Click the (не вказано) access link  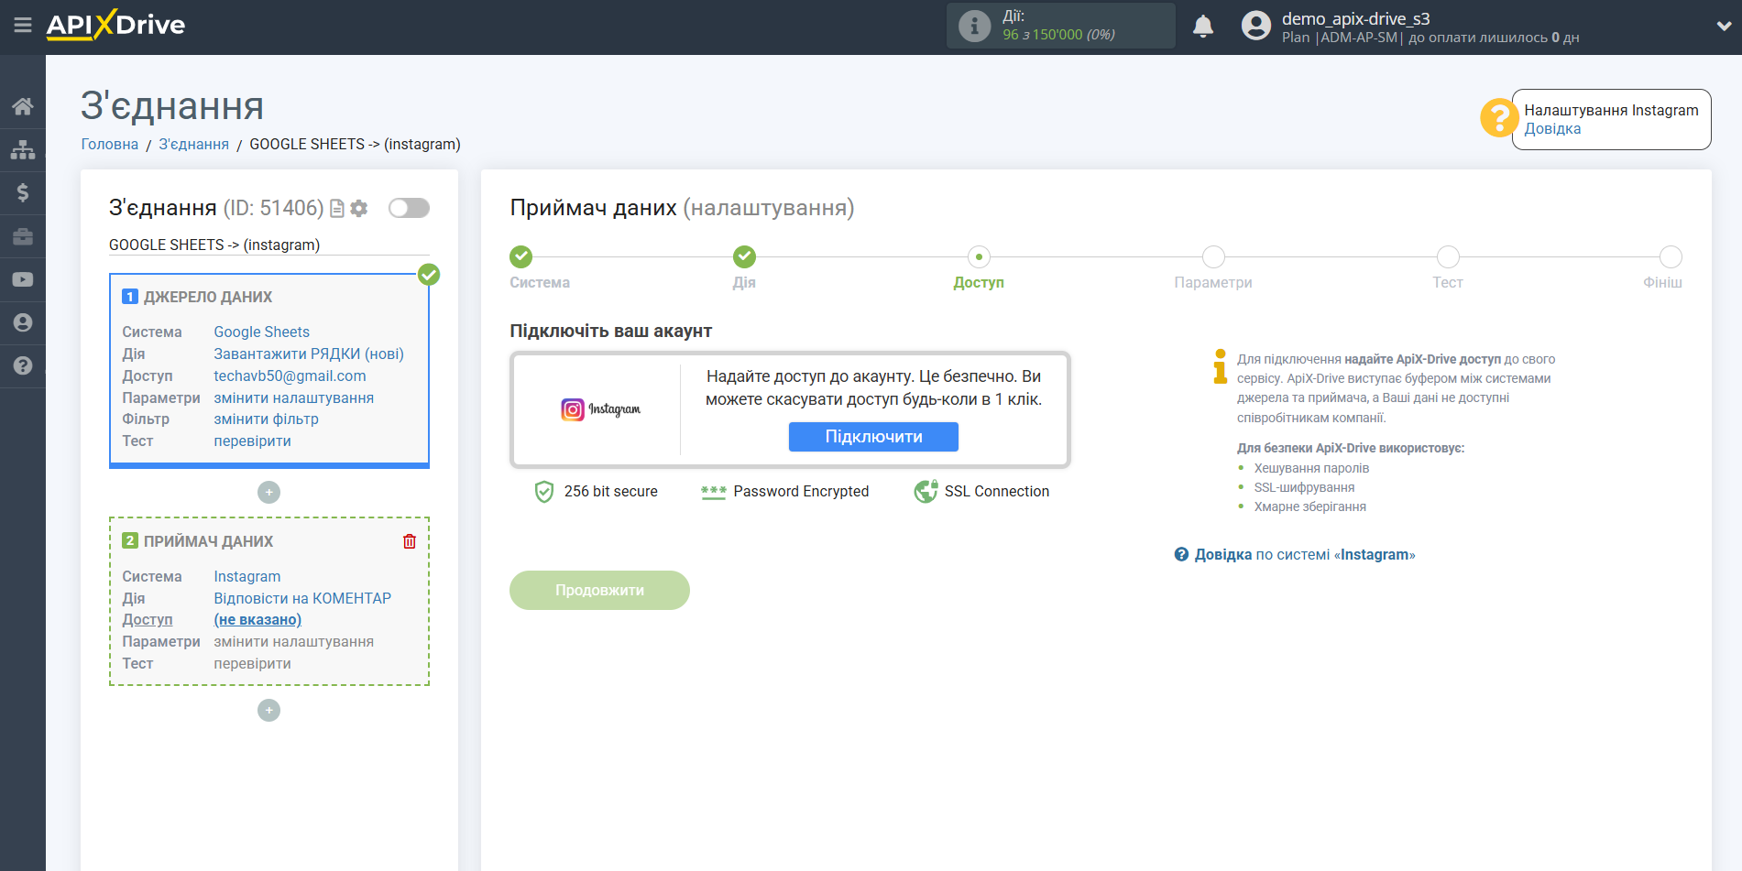257,619
